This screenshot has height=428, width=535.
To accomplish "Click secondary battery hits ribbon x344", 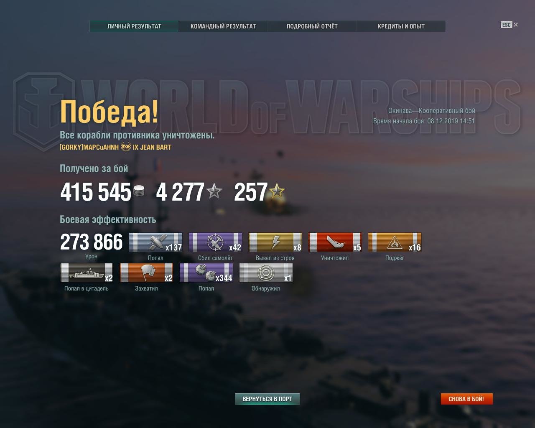I will pos(206,273).
